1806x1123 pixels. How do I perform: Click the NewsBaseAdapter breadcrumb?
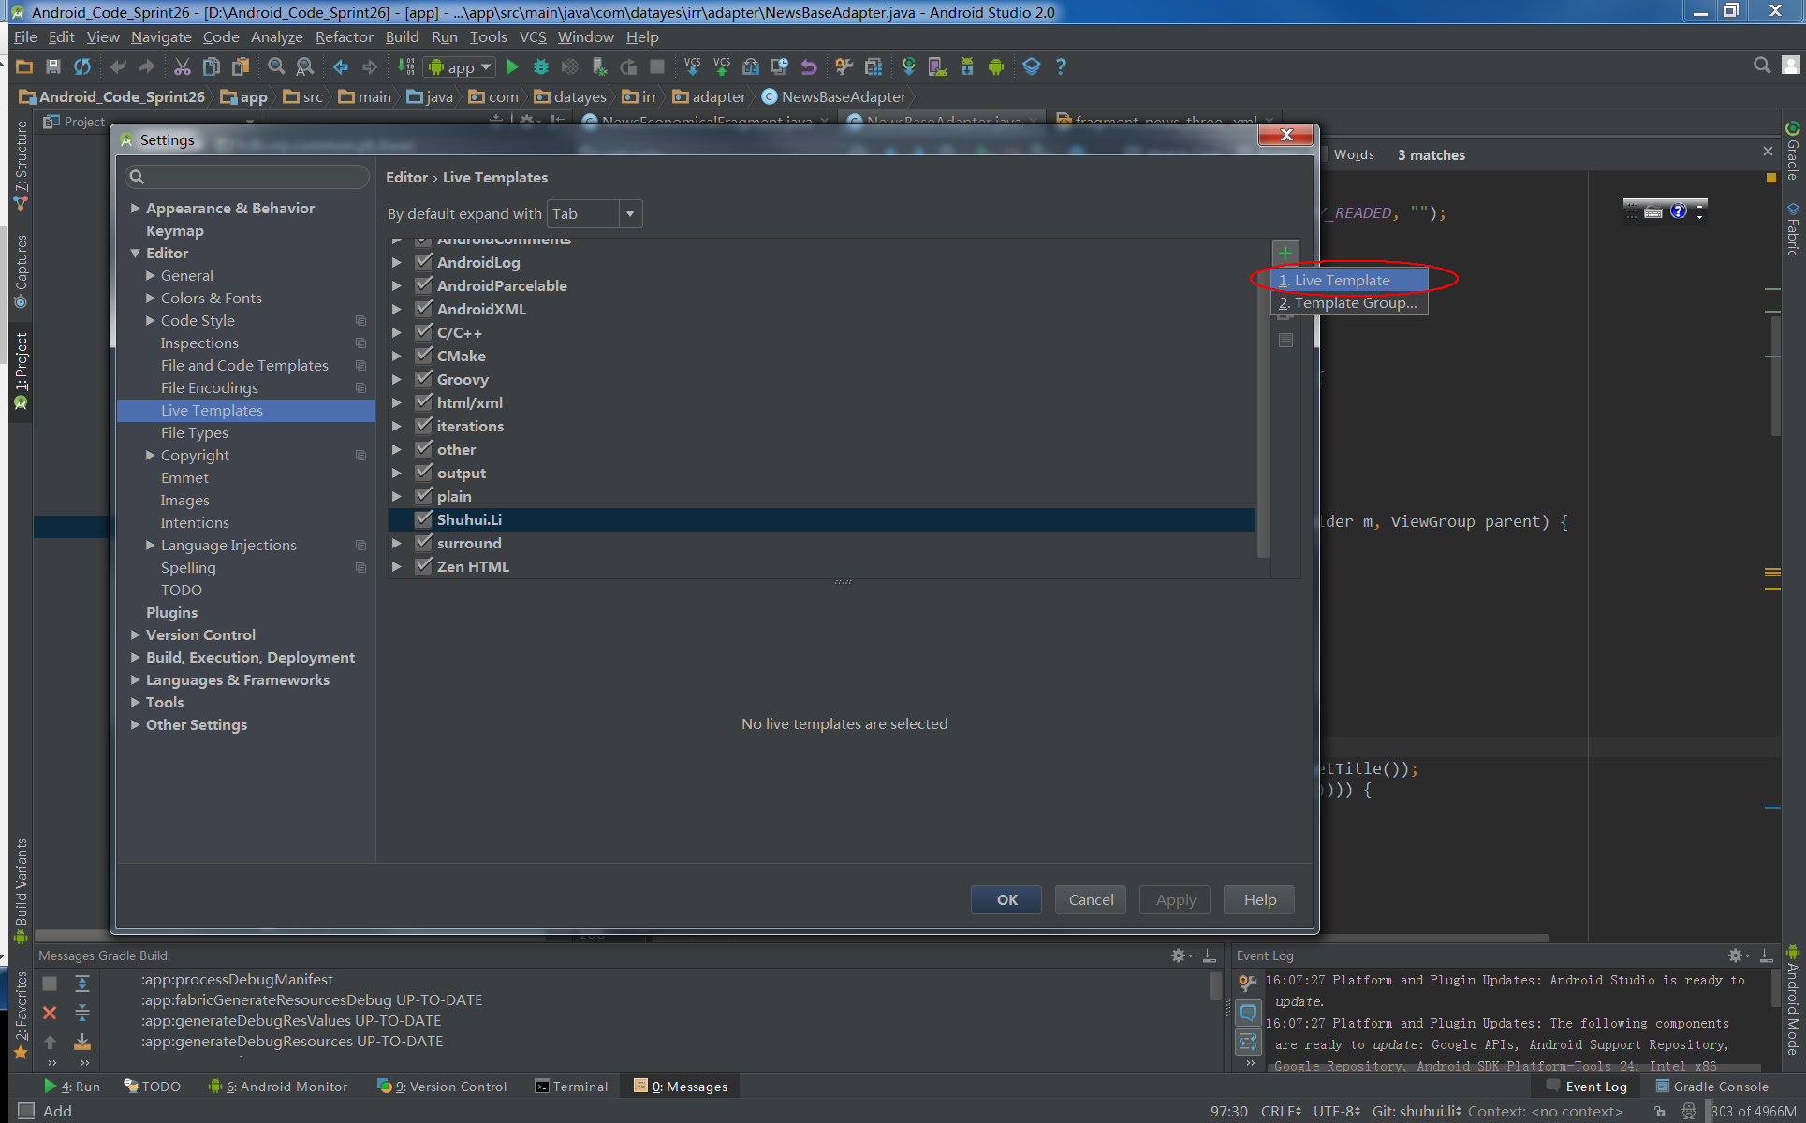[833, 96]
